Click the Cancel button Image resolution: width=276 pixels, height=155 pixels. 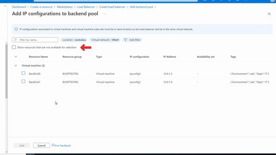coord(41,146)
